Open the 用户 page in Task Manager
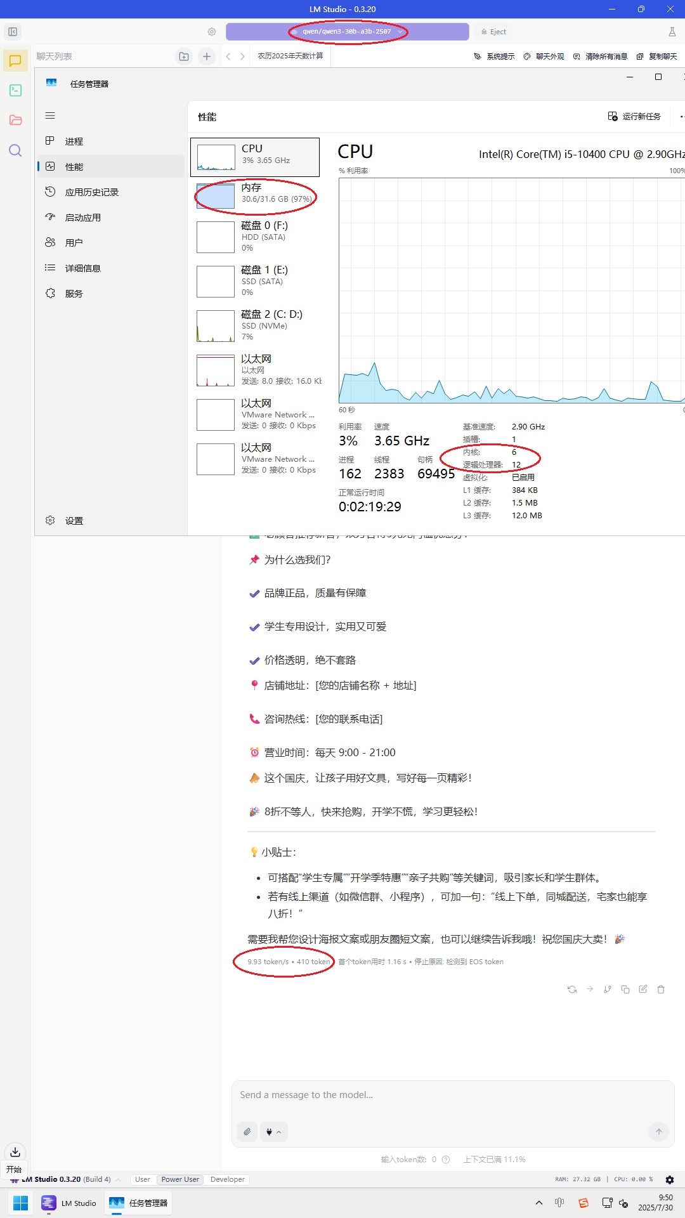 coord(111,243)
